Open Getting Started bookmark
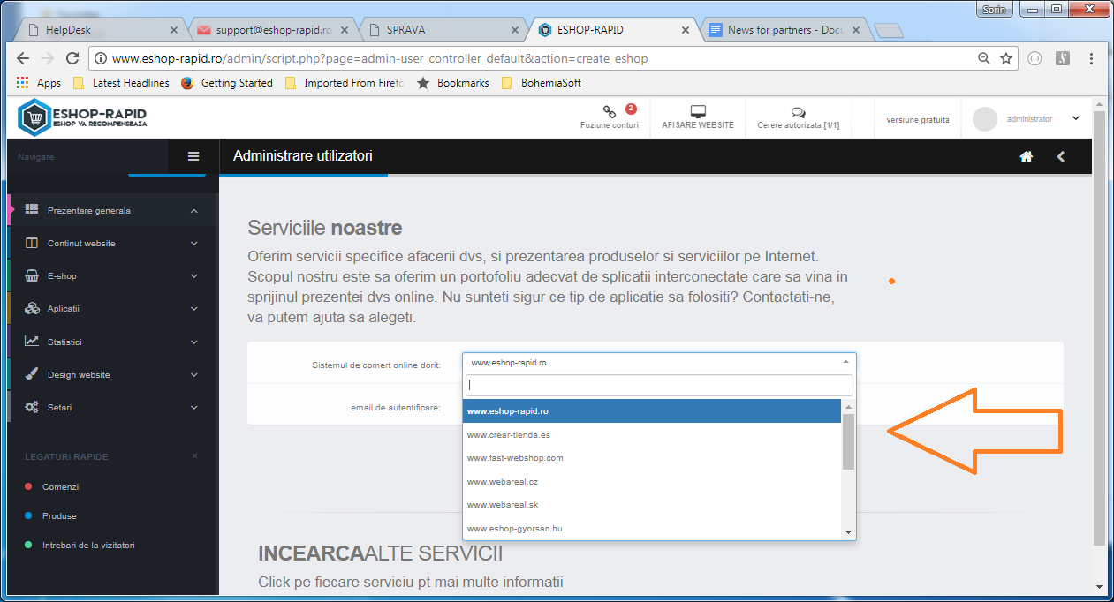This screenshot has height=602, width=1114. (227, 83)
